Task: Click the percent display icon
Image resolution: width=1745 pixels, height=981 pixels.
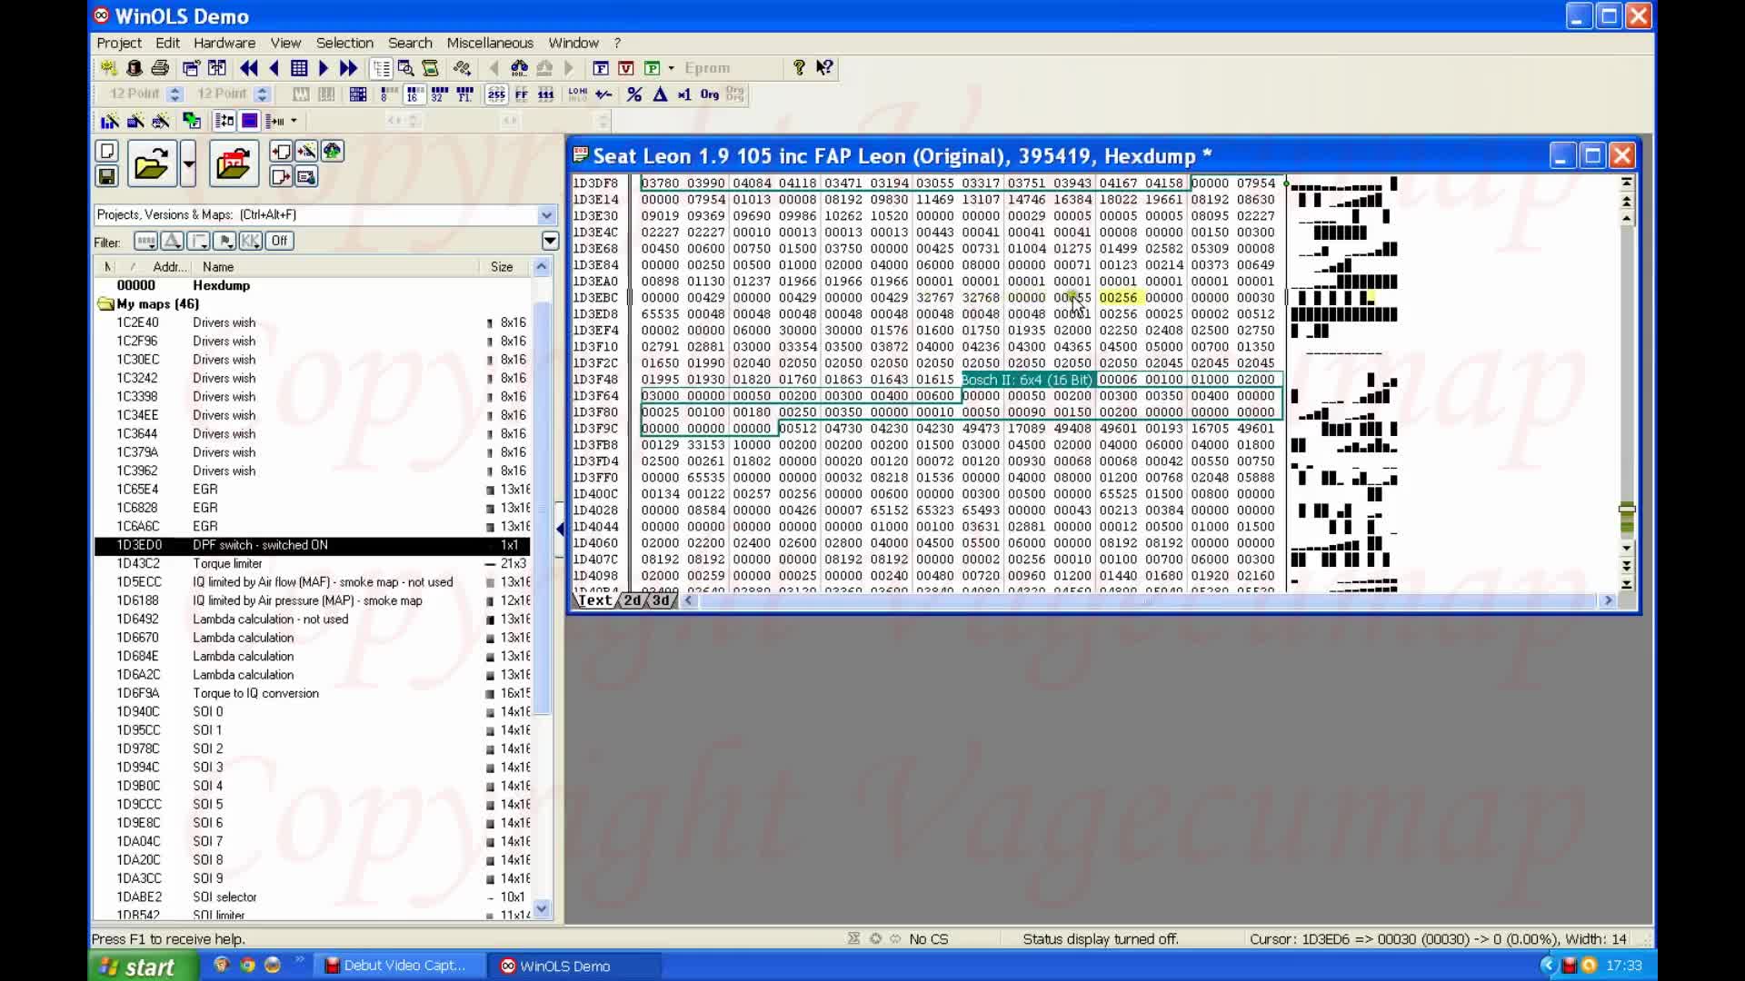Action: click(634, 94)
